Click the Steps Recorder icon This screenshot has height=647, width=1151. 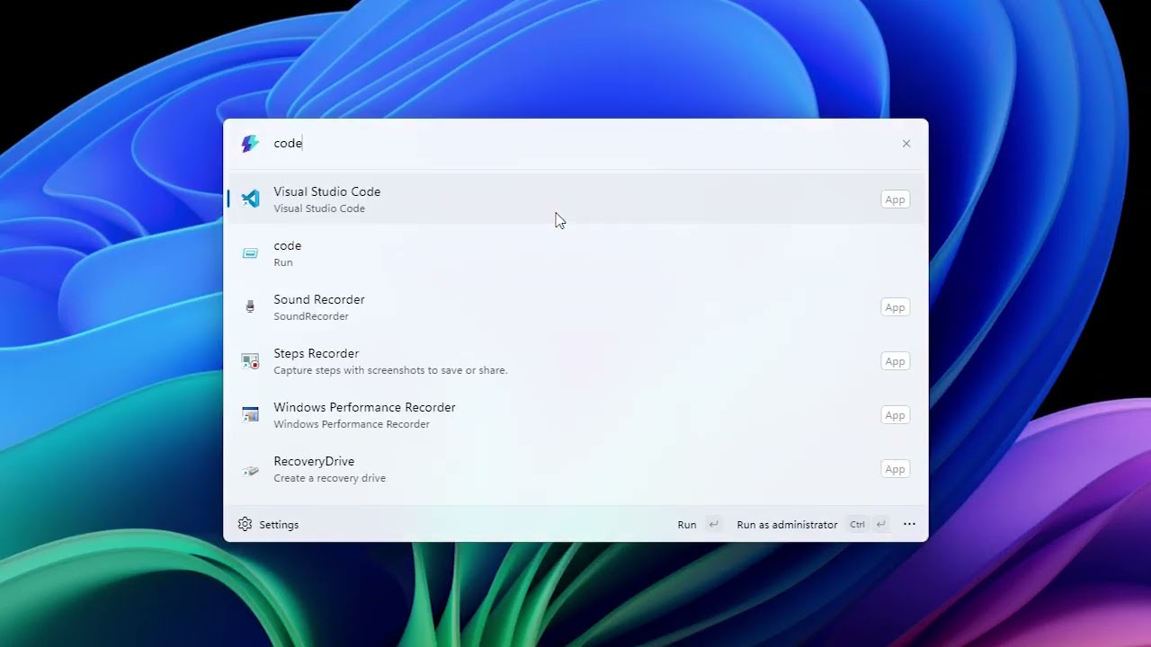coord(250,361)
